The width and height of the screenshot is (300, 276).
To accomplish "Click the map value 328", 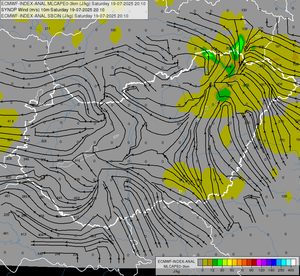I will click(44, 141).
